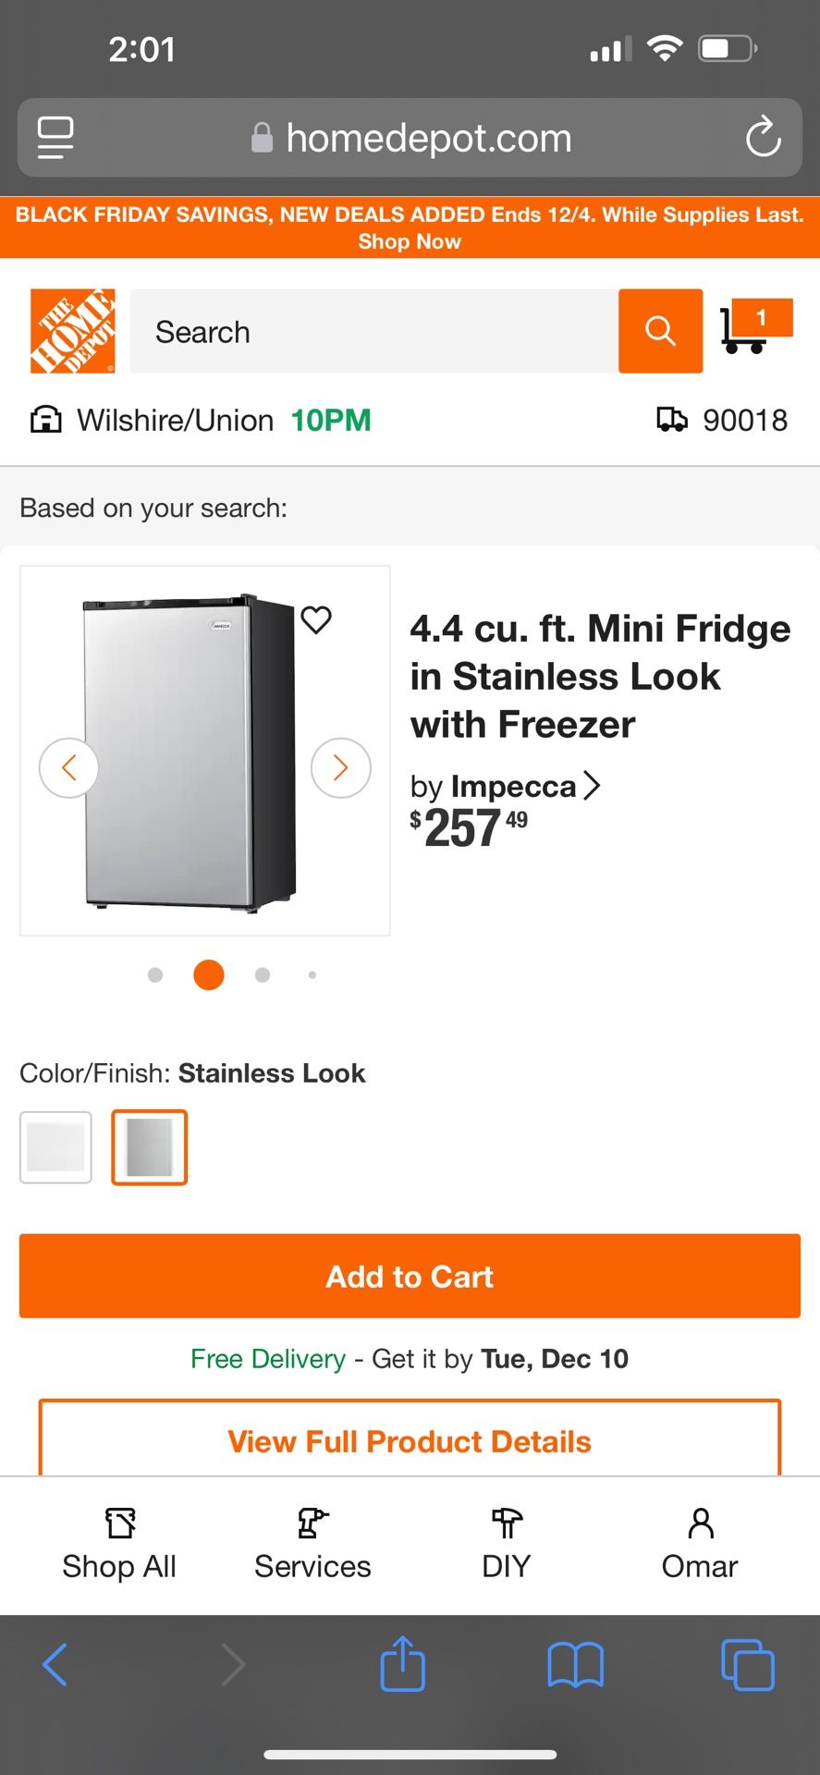Tap the Home Depot logo
Image resolution: width=820 pixels, height=1775 pixels.
tap(73, 331)
